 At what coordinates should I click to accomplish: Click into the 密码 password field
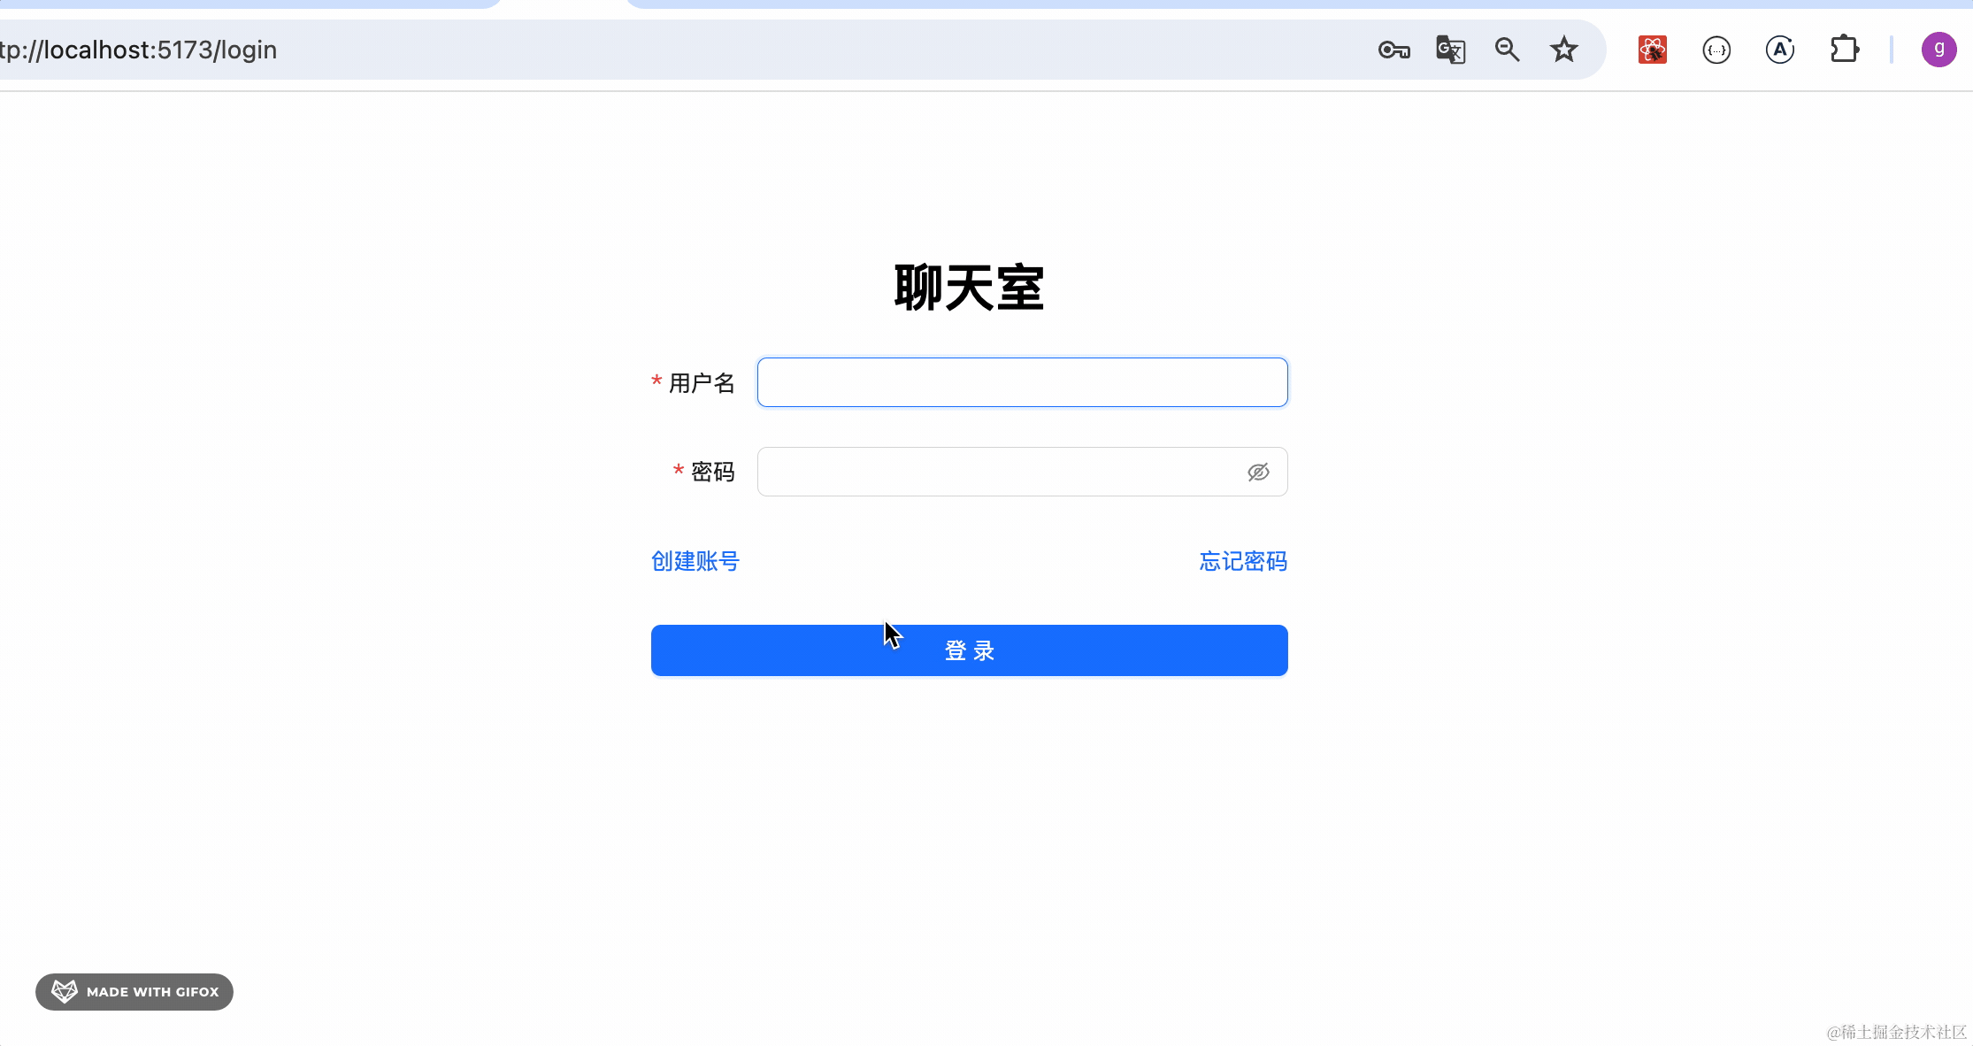1000,473
